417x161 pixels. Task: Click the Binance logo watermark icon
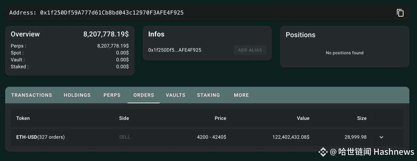tap(323, 152)
